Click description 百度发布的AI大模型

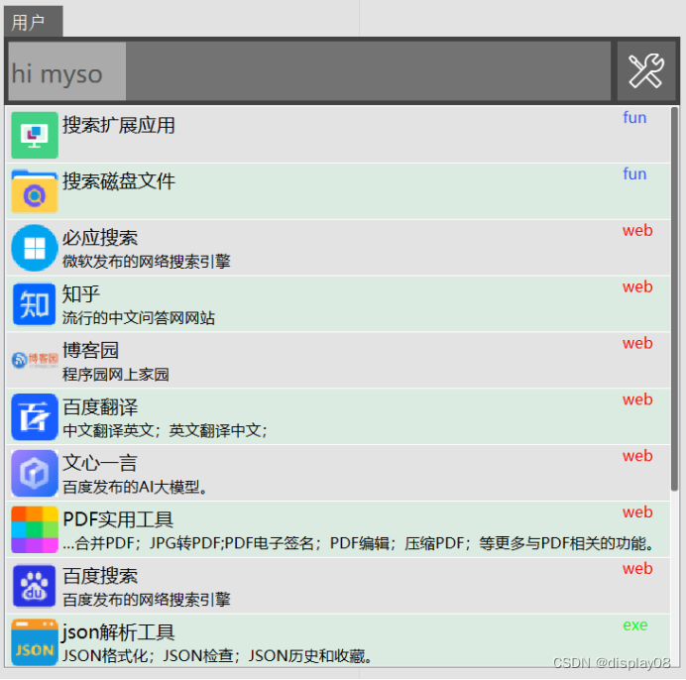[135, 487]
